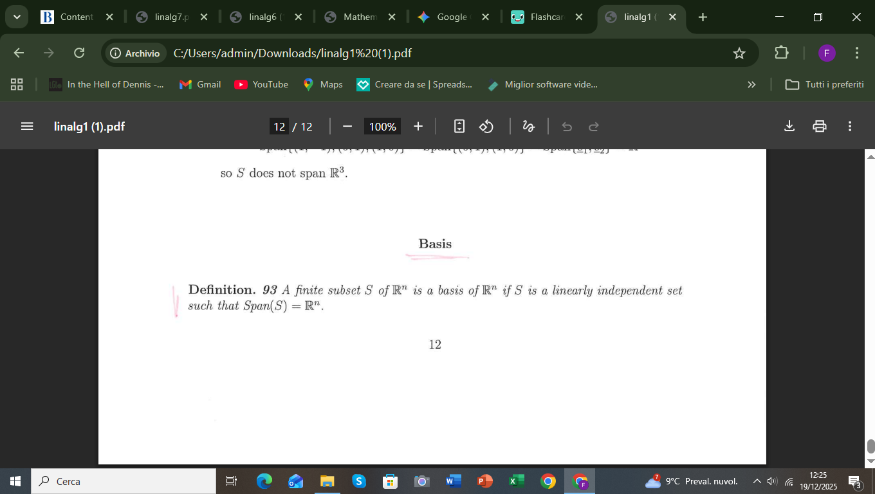Viewport: 875px width, 494px height.
Task: Print the PDF document
Action: click(820, 126)
